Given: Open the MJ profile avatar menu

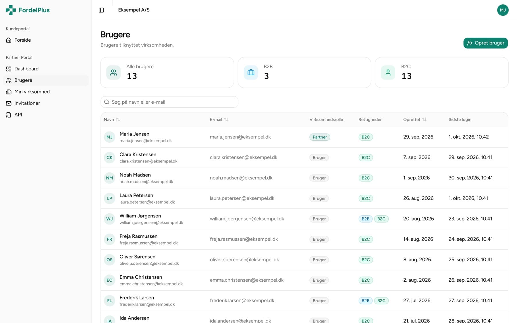Looking at the screenshot, I should [503, 10].
